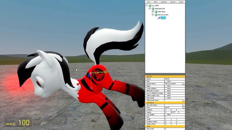Screen dimensions: 232x130
Task: Toggle the follow angles only checkbox
Action: point(166,95)
